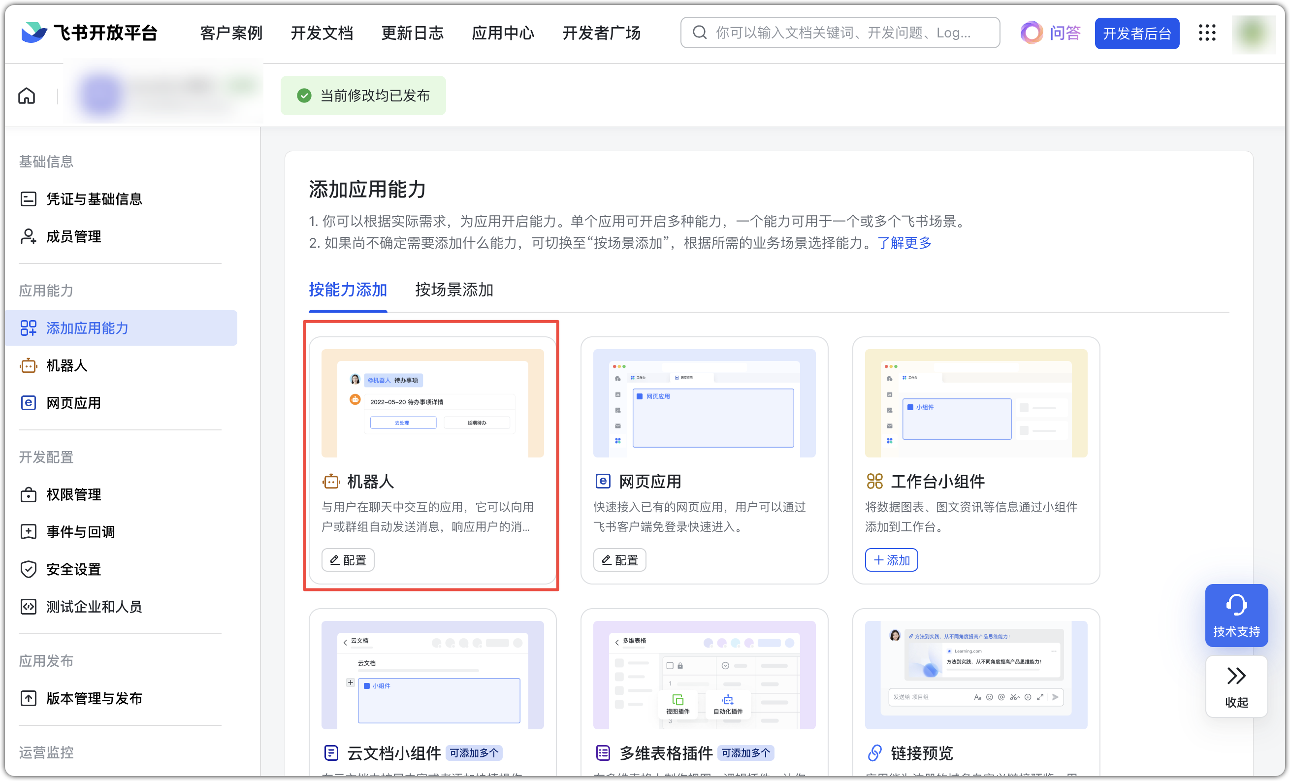Click the 网页应用 card title icon
Screen dimensions: 1290x781
coord(603,481)
